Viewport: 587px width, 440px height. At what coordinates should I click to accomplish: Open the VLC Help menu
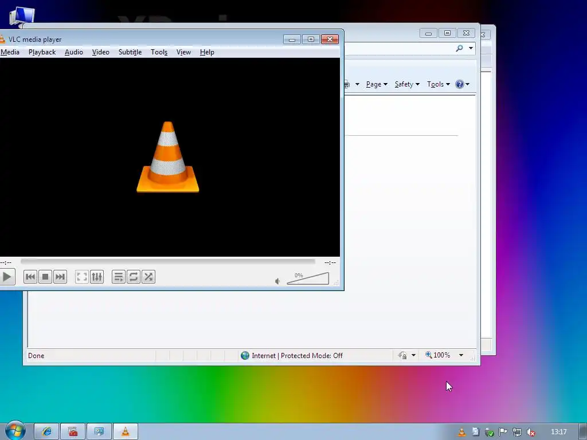coord(207,52)
